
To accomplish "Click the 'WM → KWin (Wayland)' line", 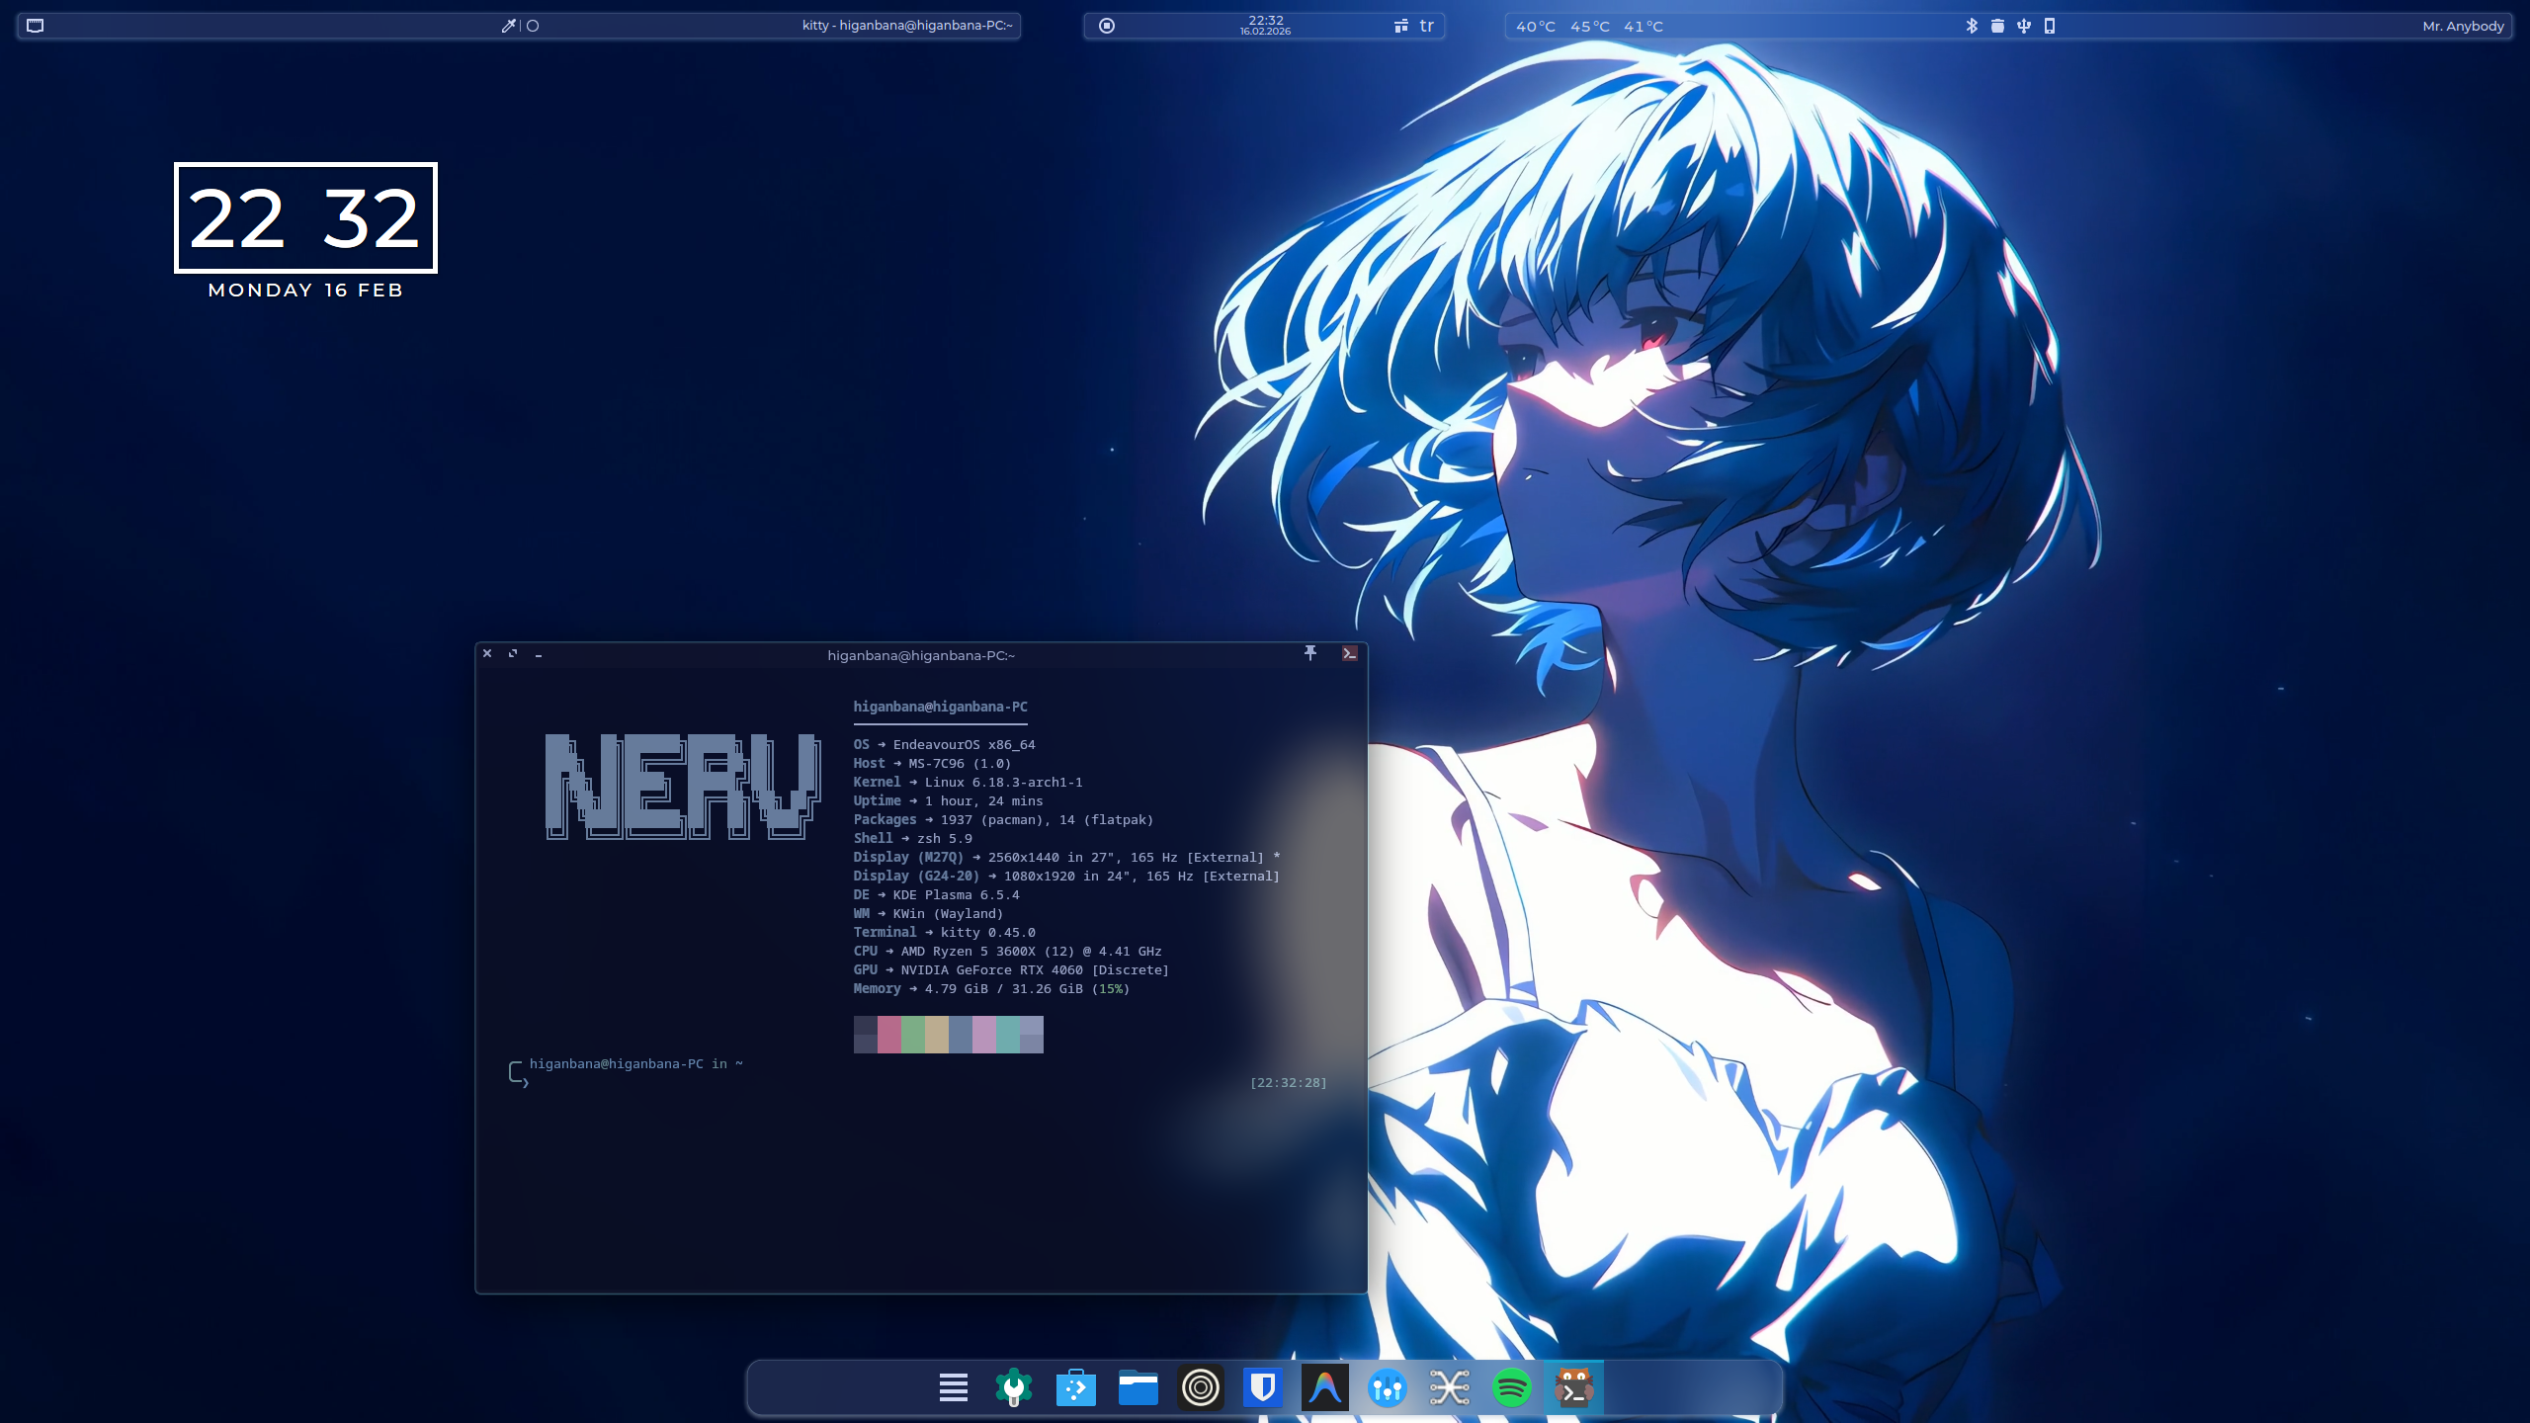I will click(x=928, y=913).
